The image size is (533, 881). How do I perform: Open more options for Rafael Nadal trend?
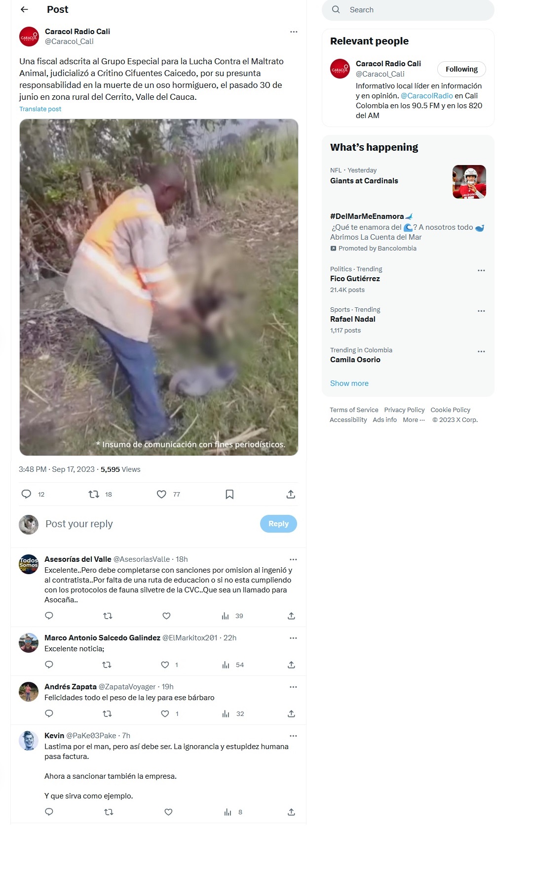(481, 311)
